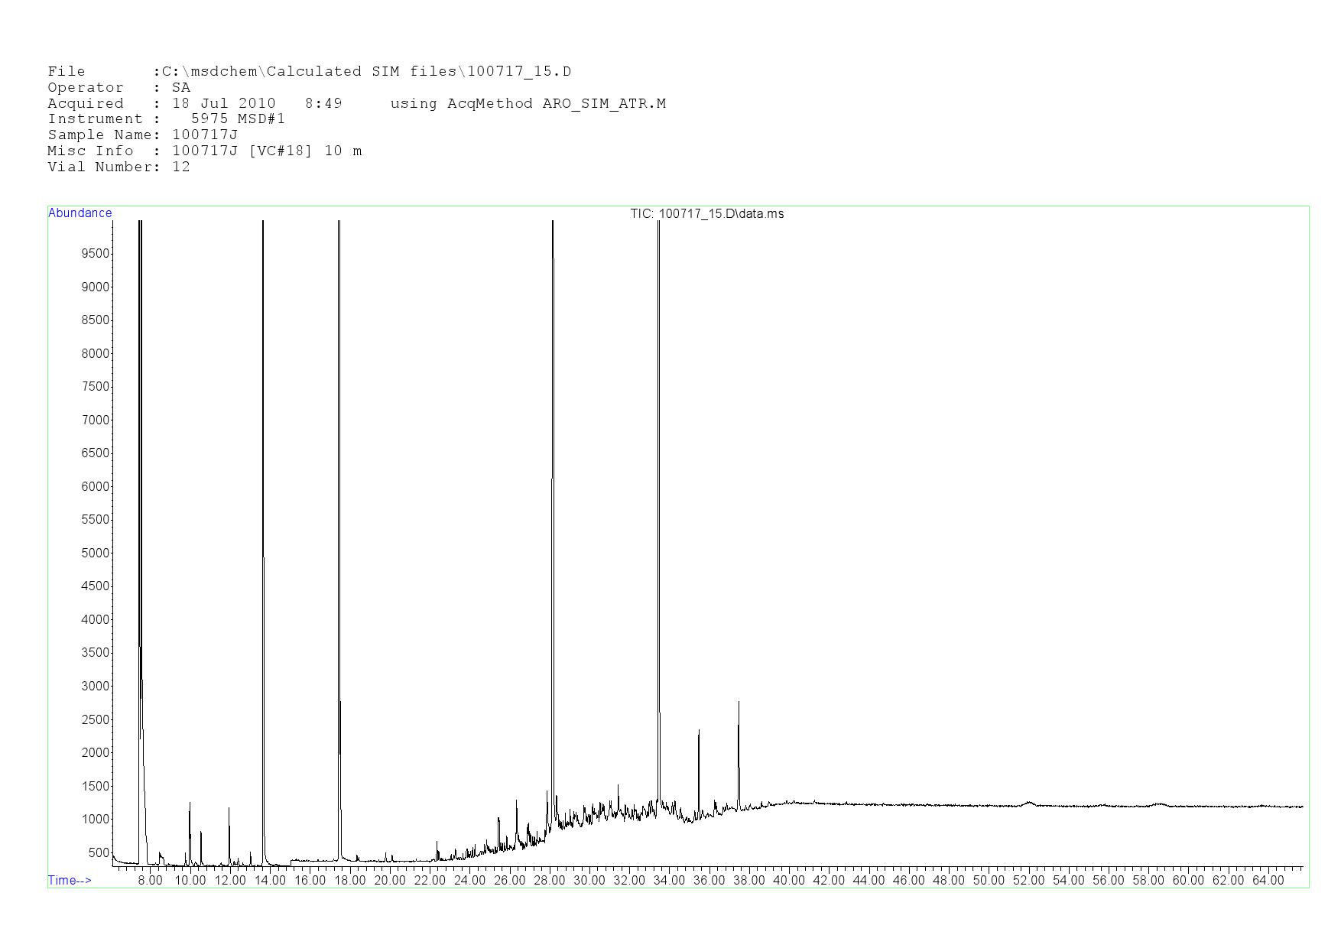Click the AcqMethod name ARO_SIM_ATR.M
The image size is (1341, 948).
[604, 104]
